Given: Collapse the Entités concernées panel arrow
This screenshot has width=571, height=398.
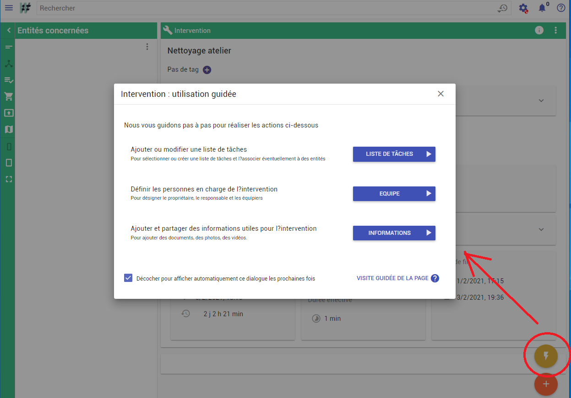Looking at the screenshot, I should 8,31.
